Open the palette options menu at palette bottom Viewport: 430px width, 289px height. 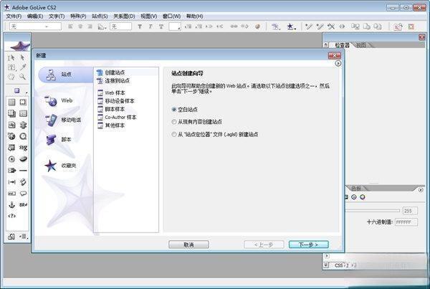point(24,237)
